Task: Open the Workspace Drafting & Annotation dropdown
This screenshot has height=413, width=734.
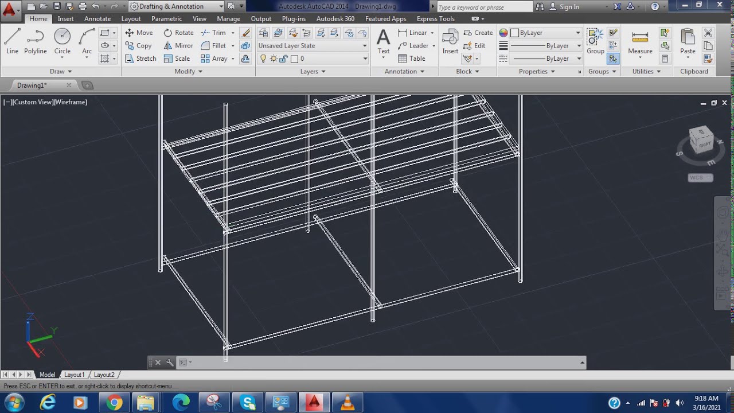Action: pyautogui.click(x=177, y=6)
